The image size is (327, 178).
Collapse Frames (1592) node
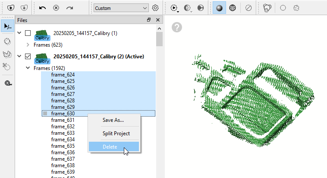pos(28,68)
